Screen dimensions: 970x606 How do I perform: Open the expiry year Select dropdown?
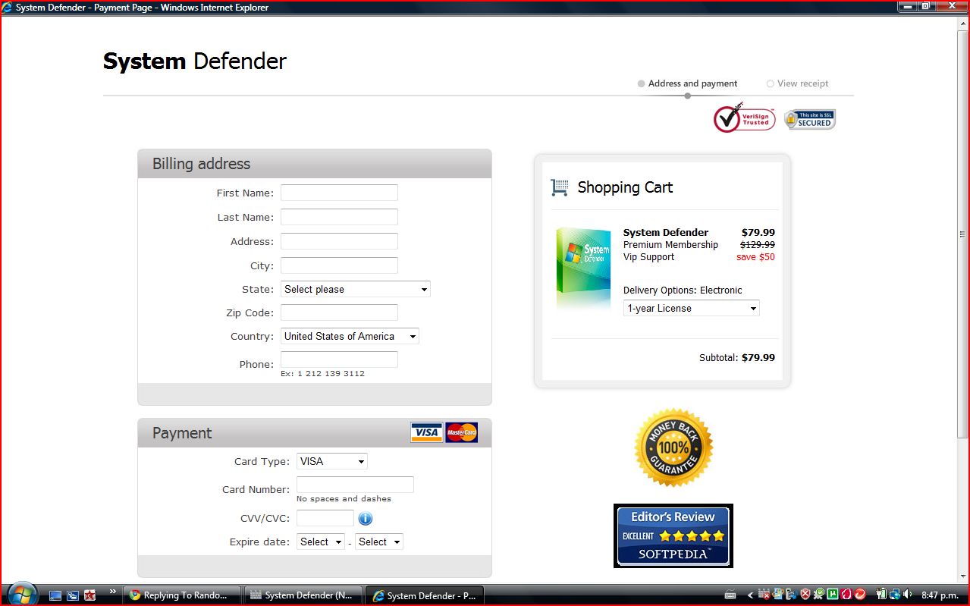click(379, 542)
